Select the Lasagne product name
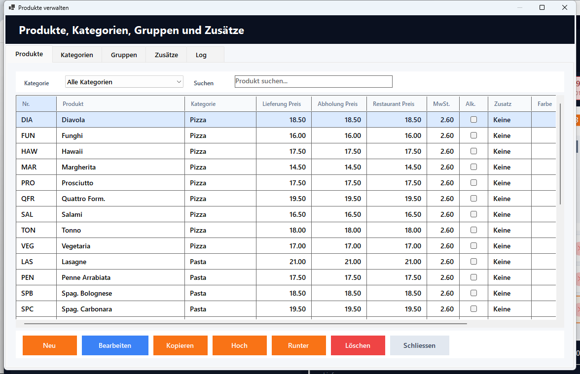 (x=74, y=262)
